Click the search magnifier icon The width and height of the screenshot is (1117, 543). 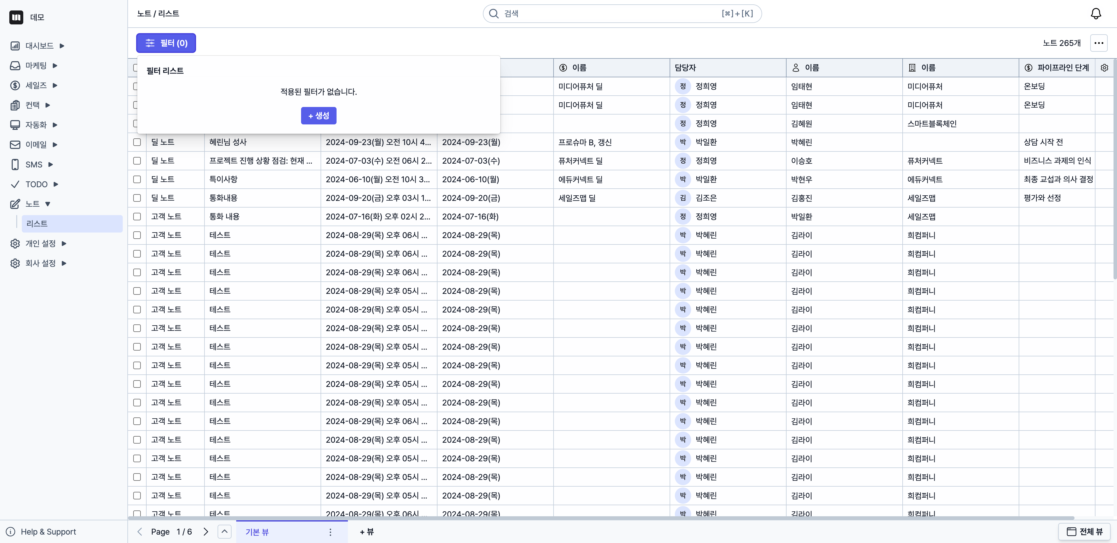(x=493, y=14)
